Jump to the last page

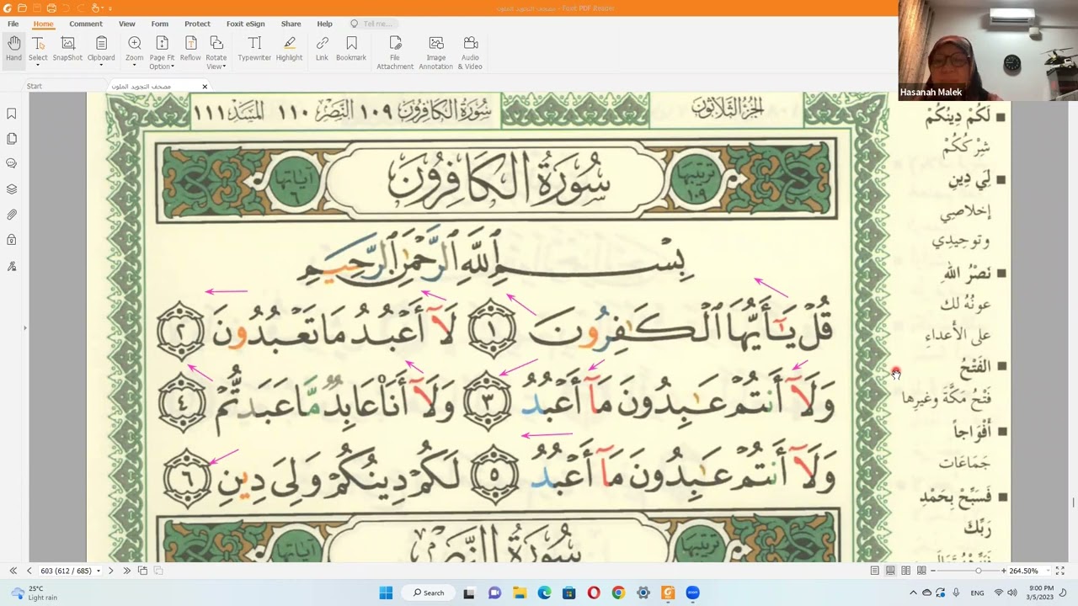point(126,571)
